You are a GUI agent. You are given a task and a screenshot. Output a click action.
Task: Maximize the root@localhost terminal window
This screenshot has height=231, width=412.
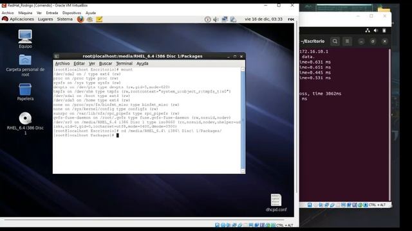pyautogui.click(x=235, y=56)
